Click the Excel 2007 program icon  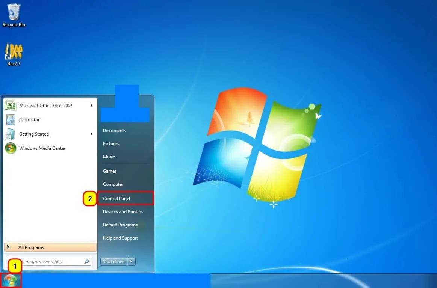coord(11,105)
